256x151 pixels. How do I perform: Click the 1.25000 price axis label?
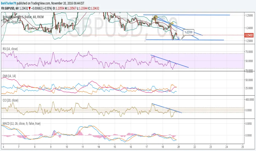[249, 15]
